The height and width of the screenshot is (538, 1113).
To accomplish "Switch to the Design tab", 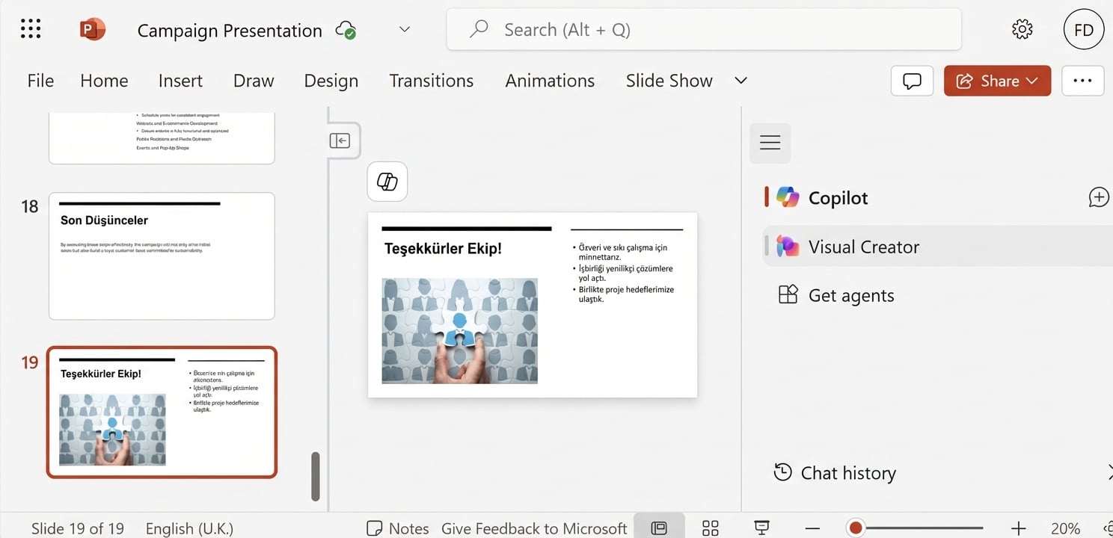I will pos(331,80).
